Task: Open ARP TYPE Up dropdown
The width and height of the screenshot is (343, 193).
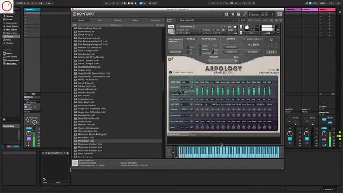Action: pos(184,105)
